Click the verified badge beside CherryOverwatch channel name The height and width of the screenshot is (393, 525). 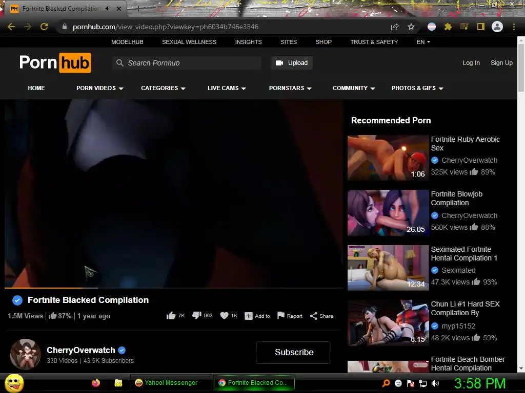(122, 350)
